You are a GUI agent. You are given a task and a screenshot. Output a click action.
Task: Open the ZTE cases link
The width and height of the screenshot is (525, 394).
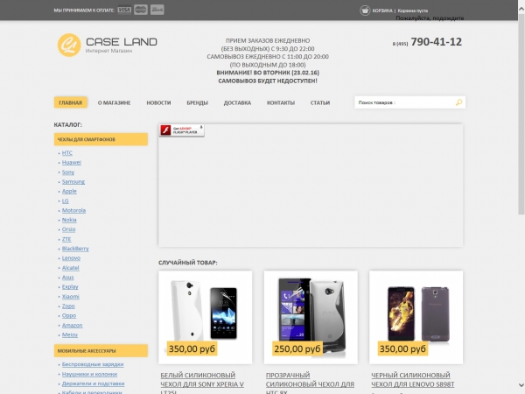[66, 239]
